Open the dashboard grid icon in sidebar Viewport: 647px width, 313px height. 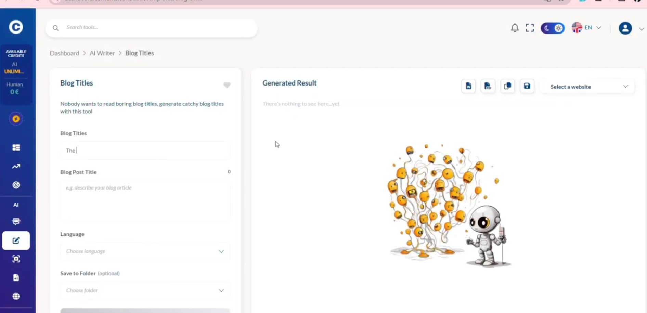click(16, 147)
